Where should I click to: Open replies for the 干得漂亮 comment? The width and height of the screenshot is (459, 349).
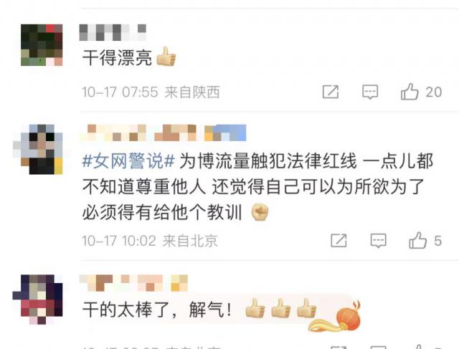point(370,92)
